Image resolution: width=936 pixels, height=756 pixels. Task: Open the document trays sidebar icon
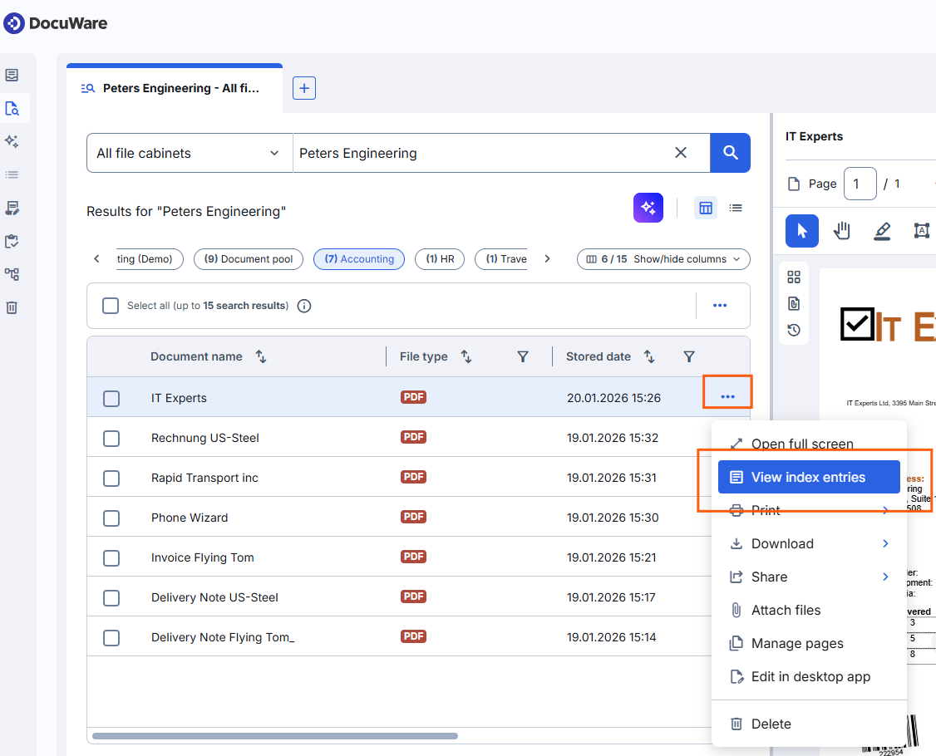point(12,75)
